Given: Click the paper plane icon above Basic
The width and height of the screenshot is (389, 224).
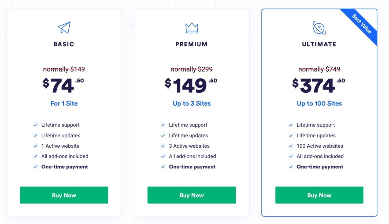Looking at the screenshot, I should 64,28.
